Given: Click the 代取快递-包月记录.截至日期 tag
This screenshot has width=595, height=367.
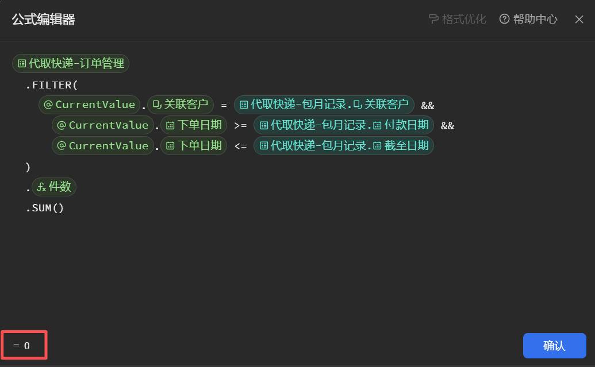Looking at the screenshot, I should pos(344,145).
